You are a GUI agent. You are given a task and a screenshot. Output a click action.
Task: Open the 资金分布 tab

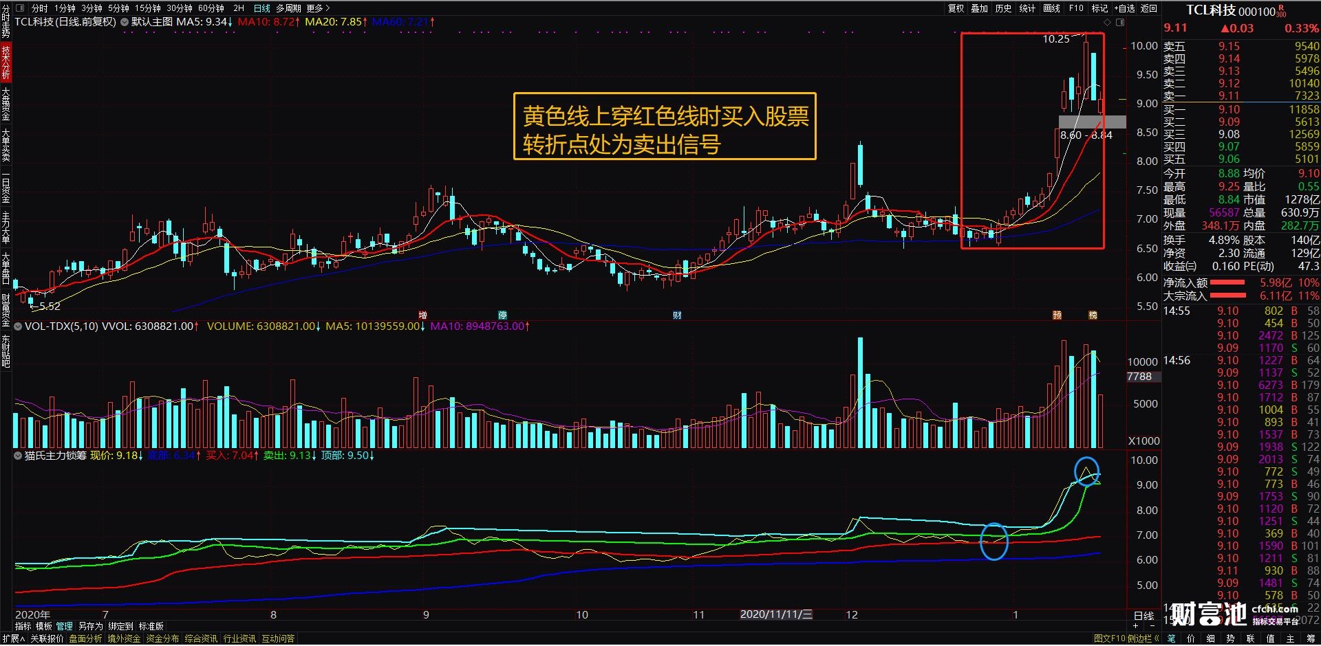point(162,639)
